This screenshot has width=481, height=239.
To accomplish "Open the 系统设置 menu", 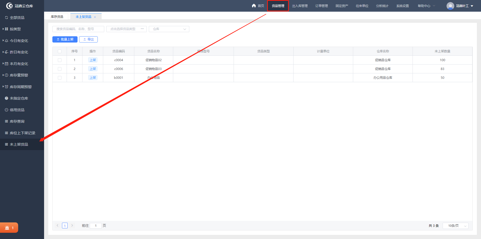I will [x=402, y=6].
